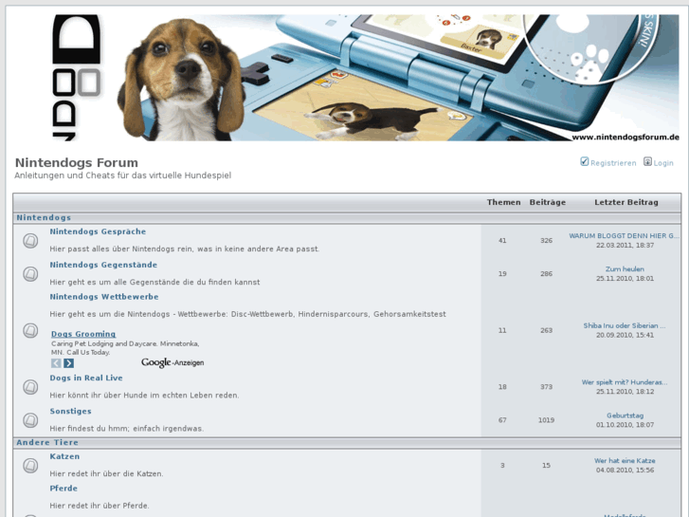Click the forum status icon beside Nintendogs Gegenstände
This screenshot has width=689, height=517.
30,274
